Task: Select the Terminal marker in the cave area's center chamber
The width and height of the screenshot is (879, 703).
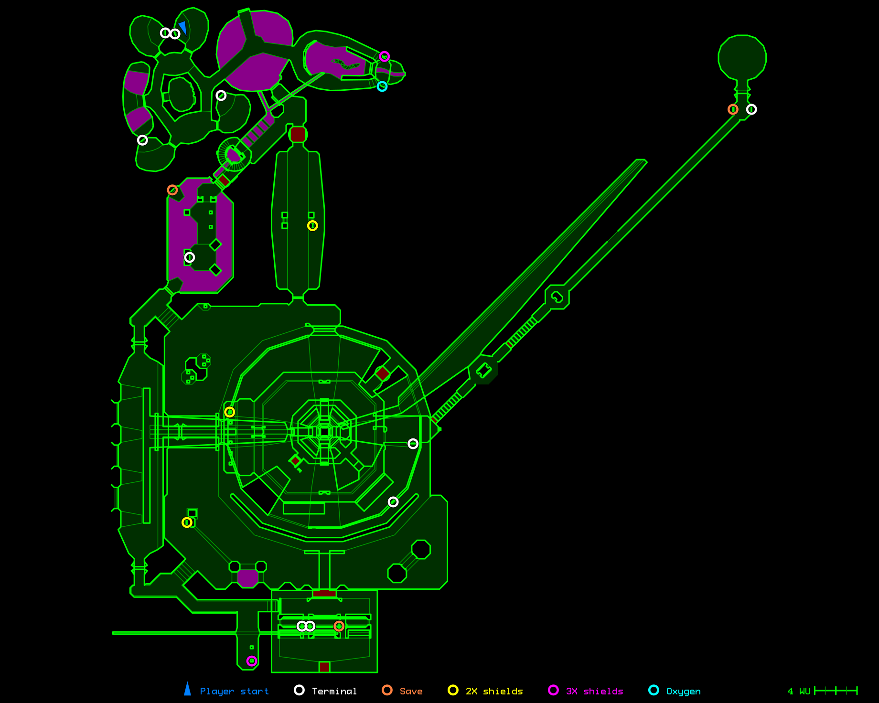Action: [x=221, y=96]
